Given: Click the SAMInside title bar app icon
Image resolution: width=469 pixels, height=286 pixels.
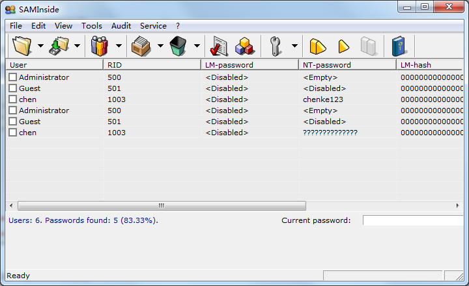Looking at the screenshot, I should point(10,10).
